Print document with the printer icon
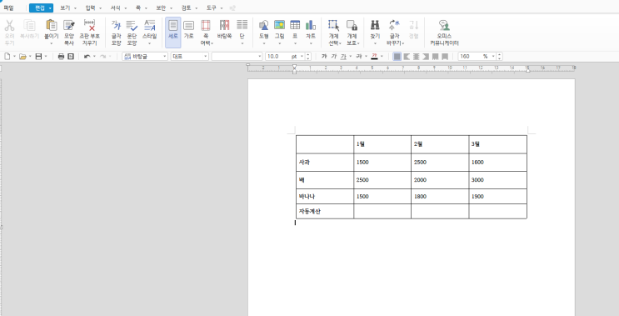This screenshot has width=619, height=316. (61, 57)
